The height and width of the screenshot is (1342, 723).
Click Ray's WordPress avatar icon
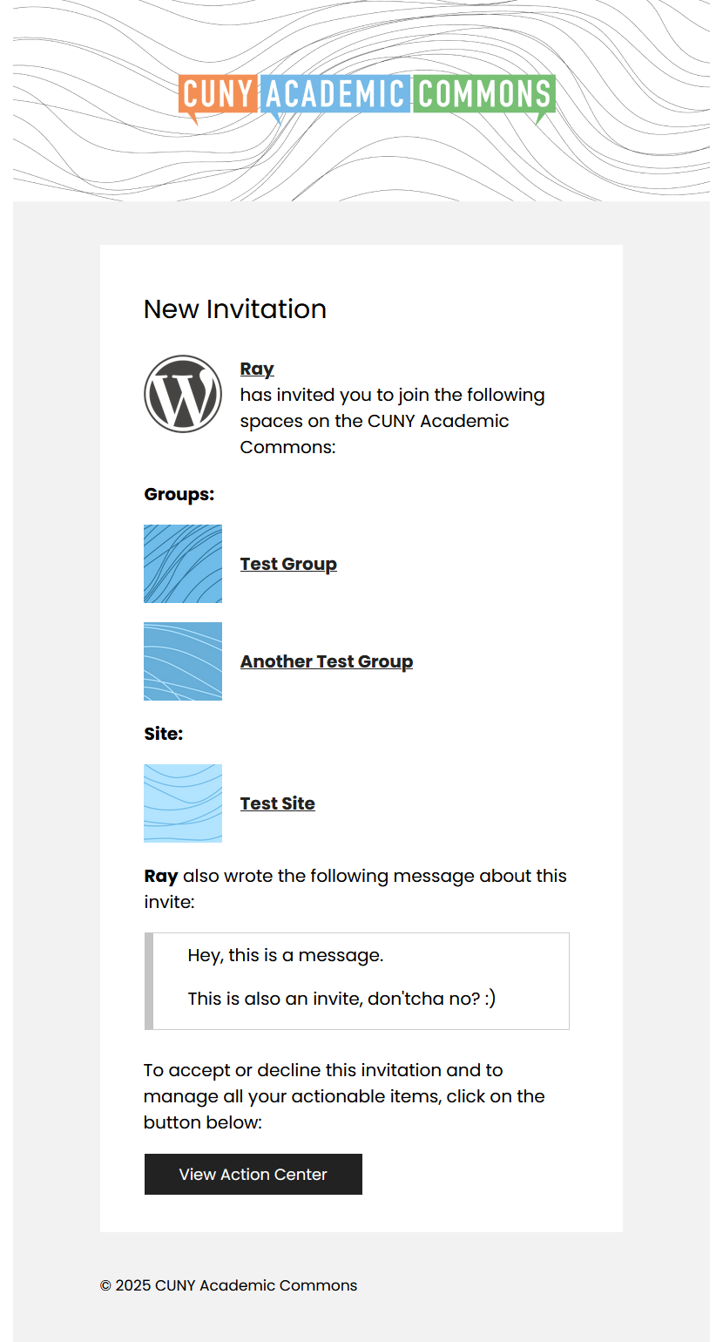pos(183,394)
